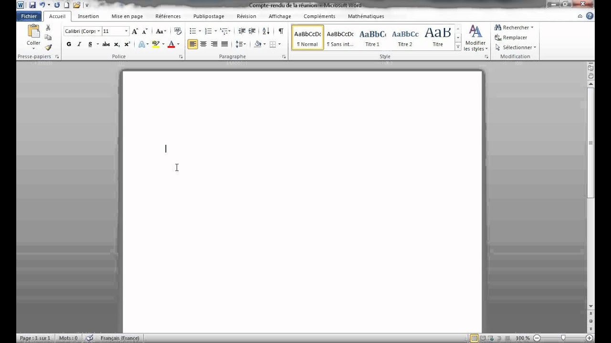Click the Open folder icon

pos(76,5)
